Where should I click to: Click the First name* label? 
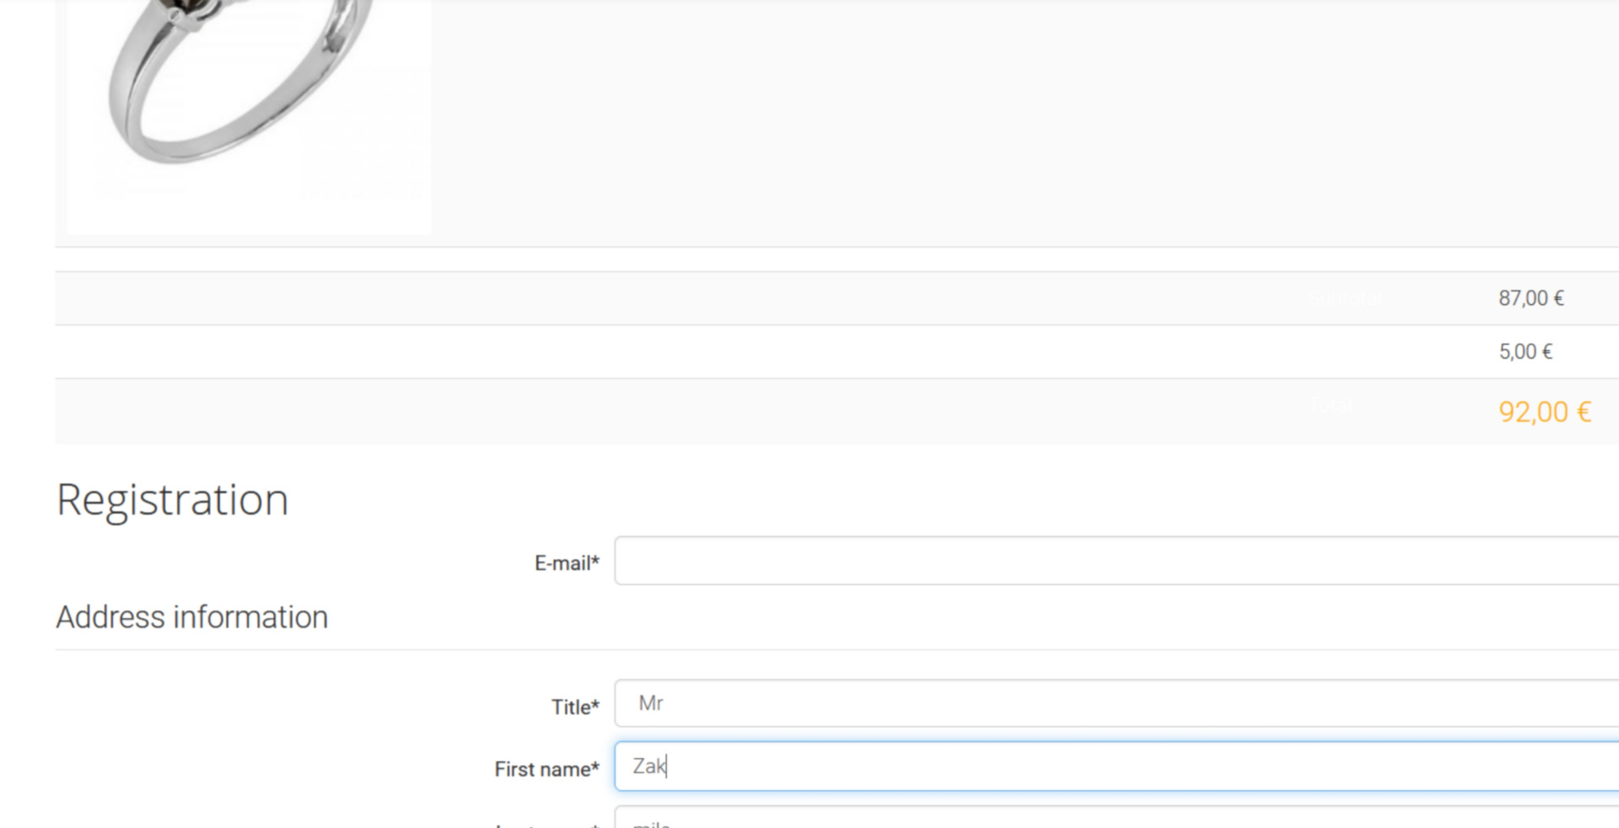pyautogui.click(x=546, y=769)
